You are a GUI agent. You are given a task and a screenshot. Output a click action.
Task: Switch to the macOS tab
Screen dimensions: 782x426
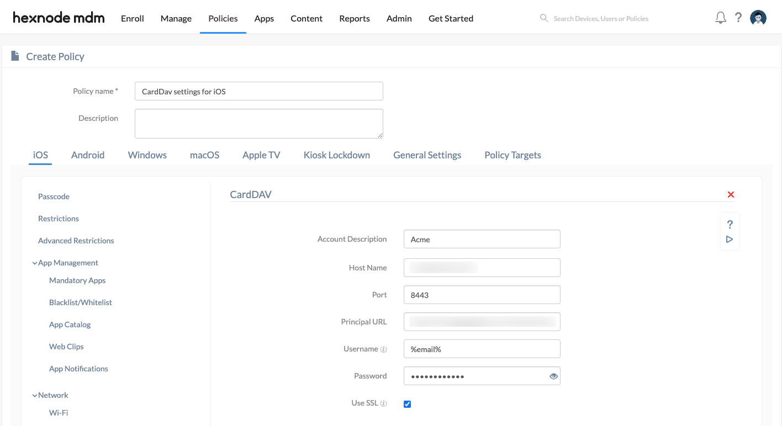point(205,155)
